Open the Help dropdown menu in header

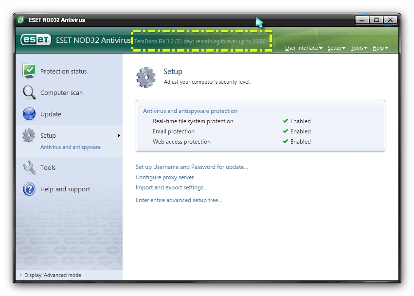click(x=380, y=48)
